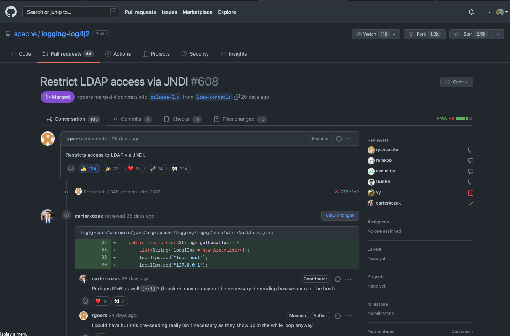Open three-dot menu on carterkozak comment
510x336 pixels.
click(348, 279)
